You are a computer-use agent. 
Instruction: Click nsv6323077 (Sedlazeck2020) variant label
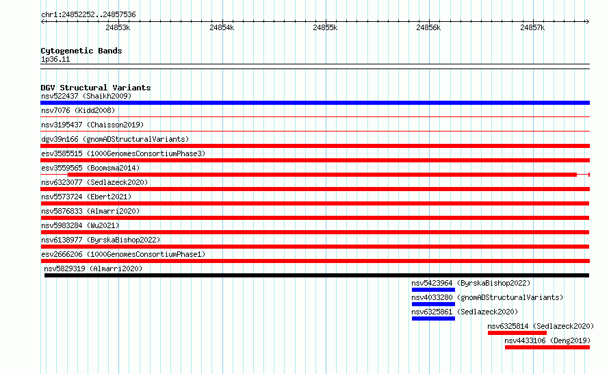pos(94,182)
